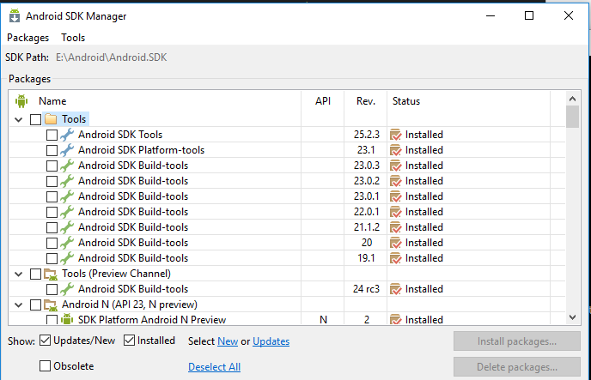Screen dimensions: 591x380
Task: Check the Android SDK Tools checkbox
Action: point(52,135)
